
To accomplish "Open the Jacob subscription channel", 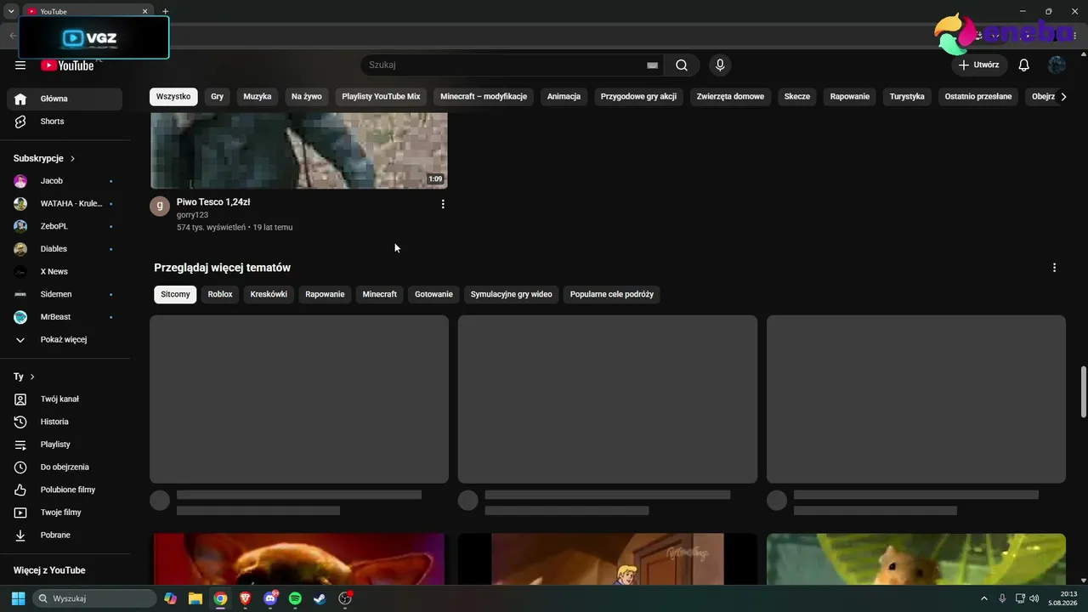I will [x=65, y=181].
